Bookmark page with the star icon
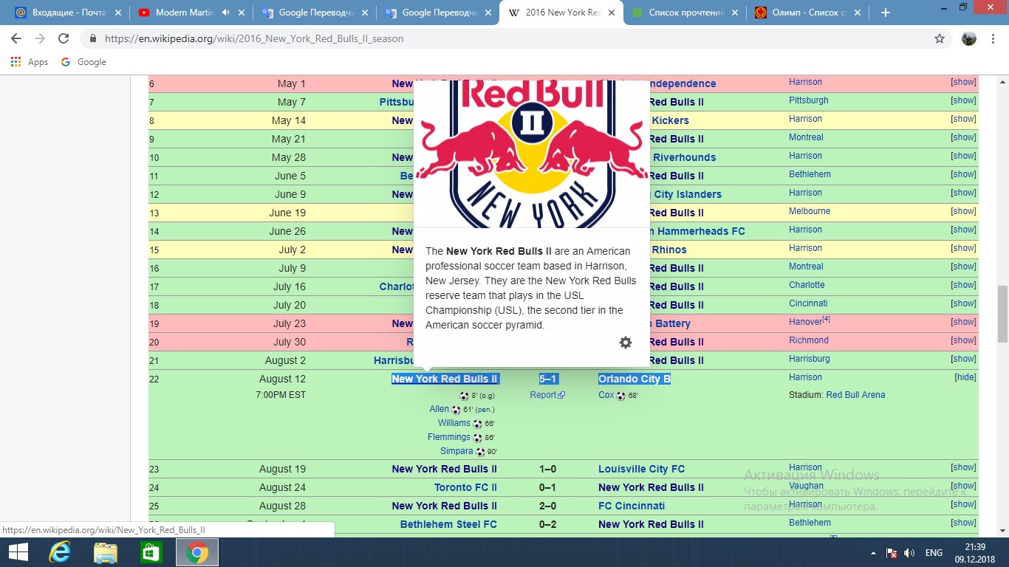 click(x=940, y=38)
